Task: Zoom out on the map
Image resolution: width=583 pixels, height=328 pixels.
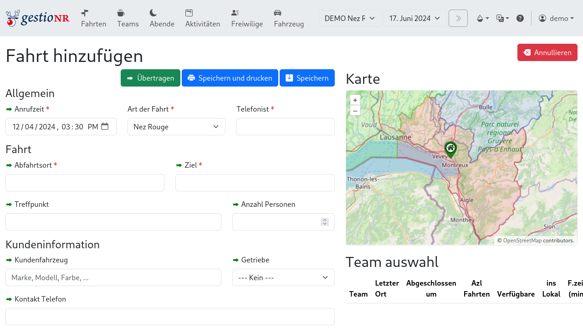Action: pos(355,111)
